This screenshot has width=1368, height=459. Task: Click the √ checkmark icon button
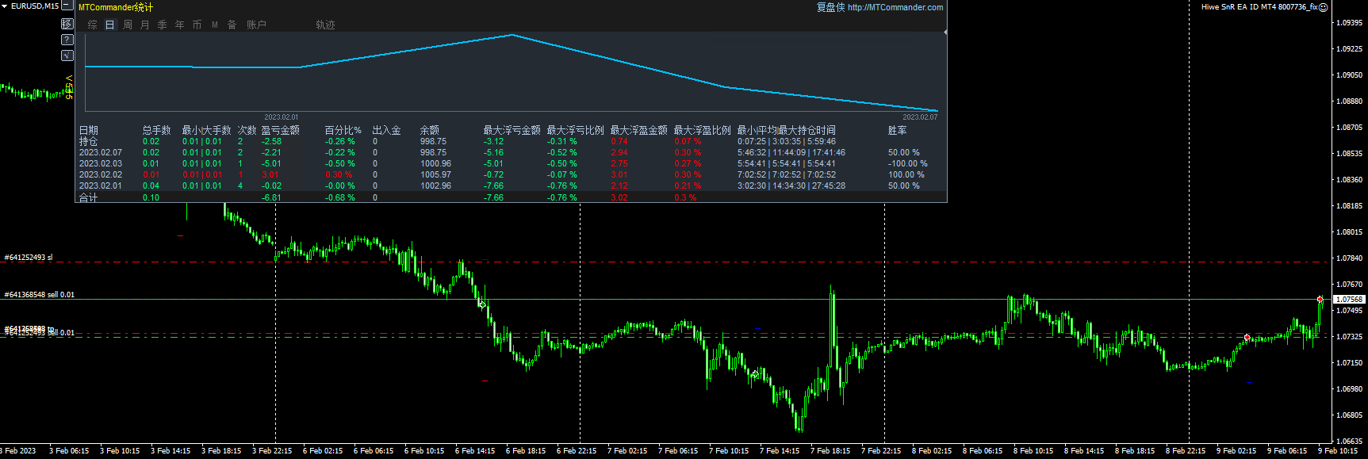[x=67, y=55]
